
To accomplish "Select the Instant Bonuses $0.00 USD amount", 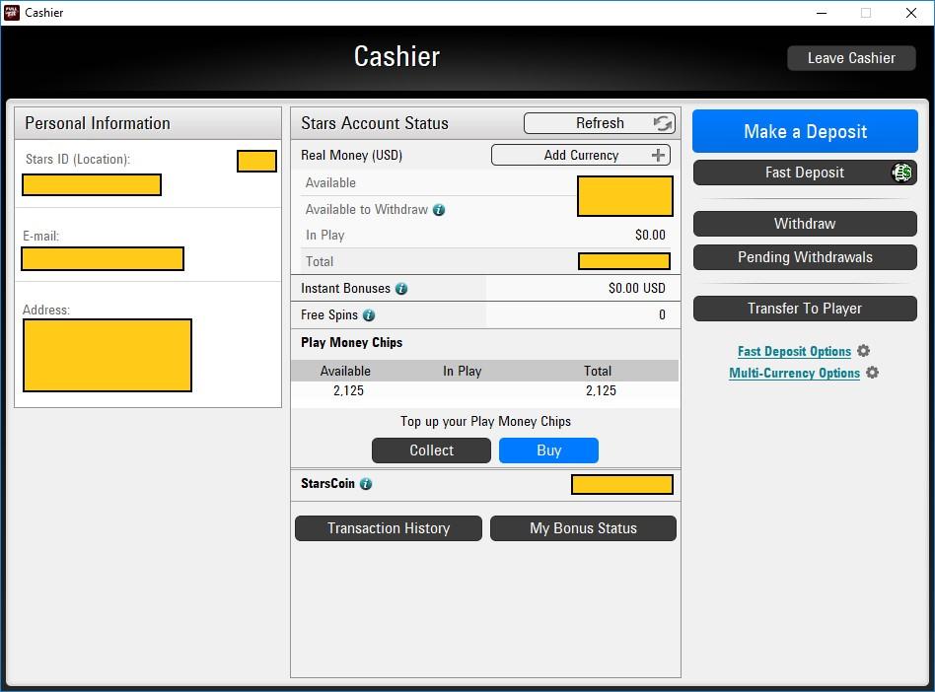I will (x=637, y=289).
